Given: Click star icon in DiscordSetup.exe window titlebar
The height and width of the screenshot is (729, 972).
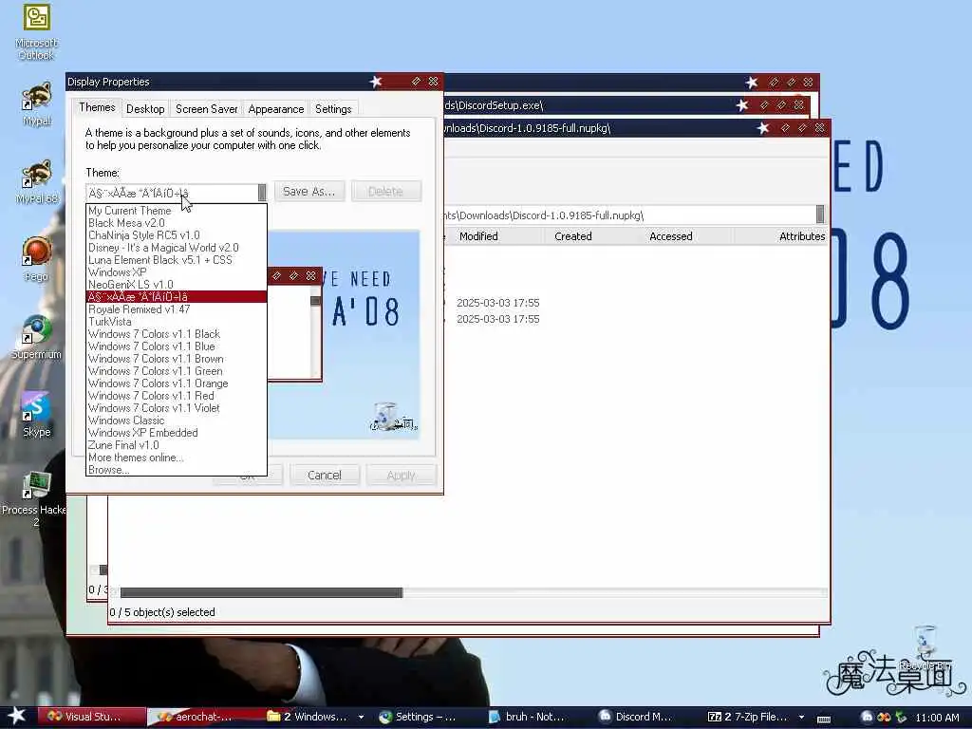Looking at the screenshot, I should pyautogui.click(x=742, y=105).
